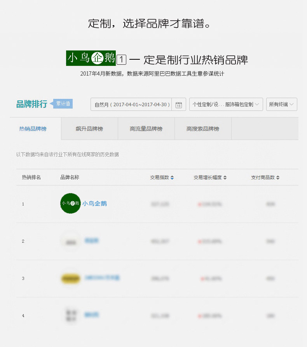The image size is (307, 347).
Task: Sort by 交易增长幅度 arrows
Action: [225, 178]
